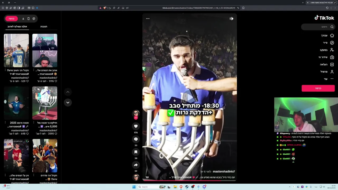The width and height of the screenshot is (338, 190).
Task: Click the masterohadinio7 username on the video
Action: tap(224, 172)
